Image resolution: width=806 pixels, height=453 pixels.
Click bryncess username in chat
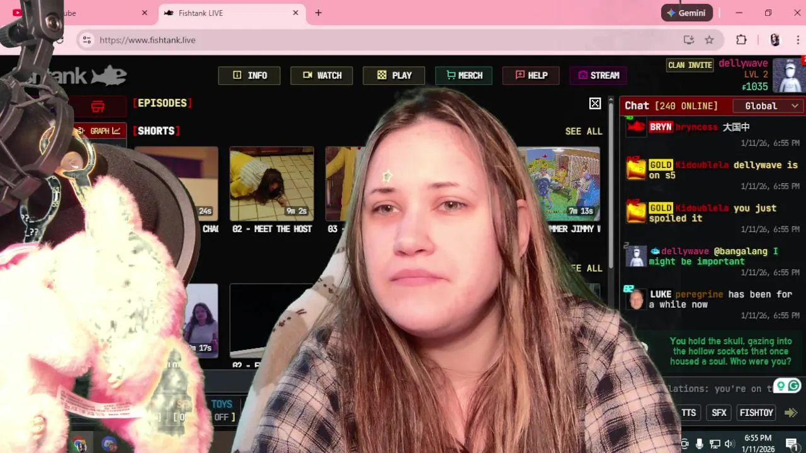696,127
